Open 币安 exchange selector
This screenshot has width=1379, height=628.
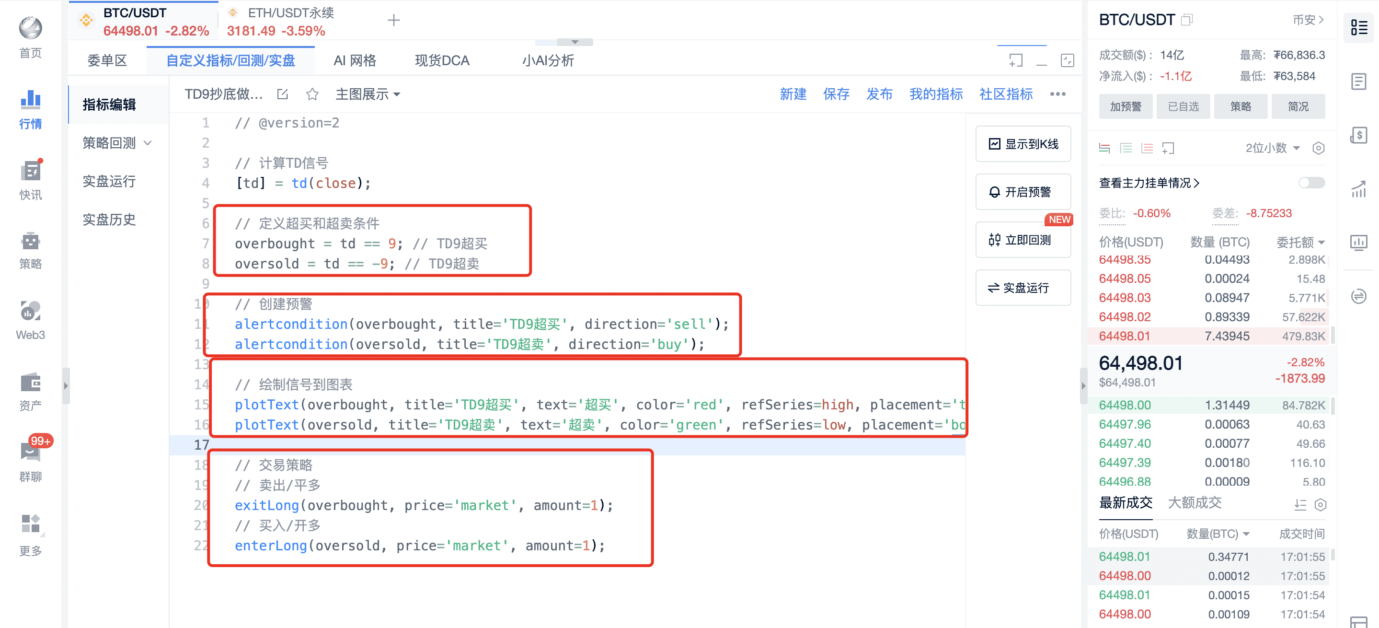1308,20
